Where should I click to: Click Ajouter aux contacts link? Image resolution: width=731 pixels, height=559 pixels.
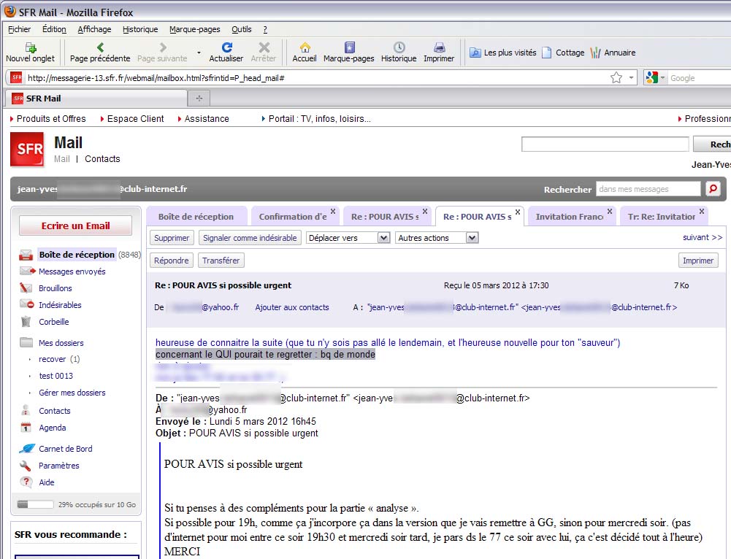tap(292, 307)
